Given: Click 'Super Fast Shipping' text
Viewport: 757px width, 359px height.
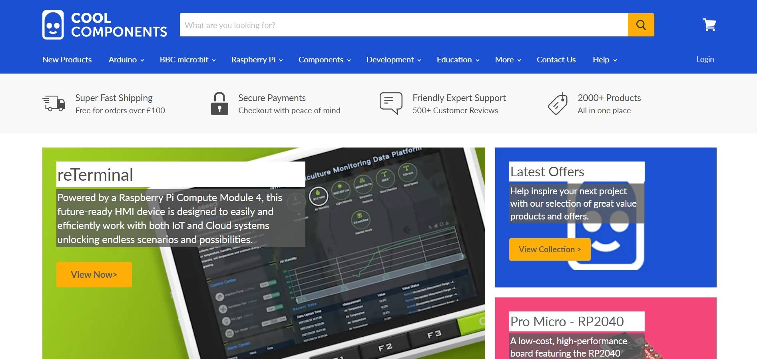Looking at the screenshot, I should [x=114, y=98].
